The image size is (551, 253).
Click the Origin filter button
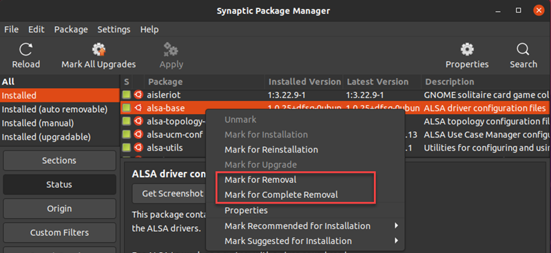click(x=59, y=208)
